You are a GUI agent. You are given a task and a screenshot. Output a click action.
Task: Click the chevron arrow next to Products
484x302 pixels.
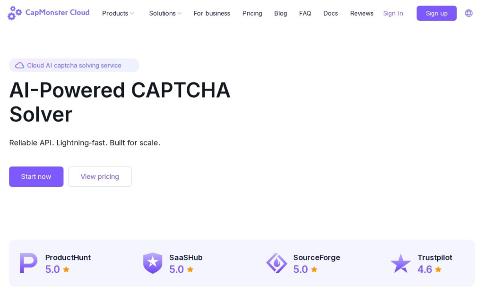[132, 14]
